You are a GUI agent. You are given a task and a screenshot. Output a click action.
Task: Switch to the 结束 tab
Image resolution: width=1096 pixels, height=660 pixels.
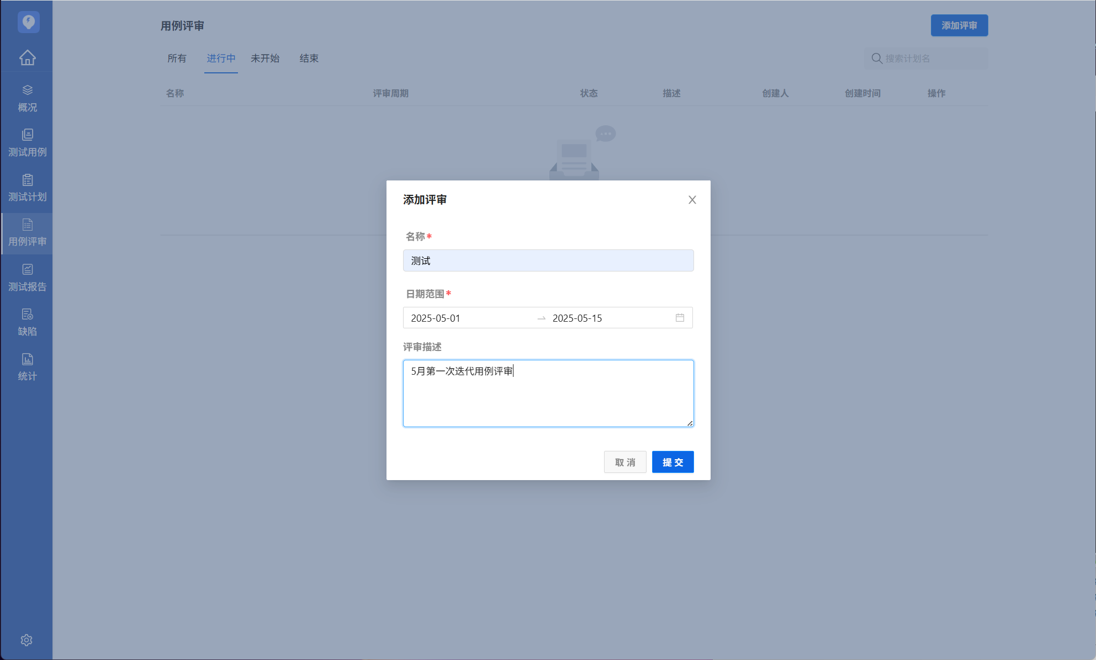click(309, 58)
